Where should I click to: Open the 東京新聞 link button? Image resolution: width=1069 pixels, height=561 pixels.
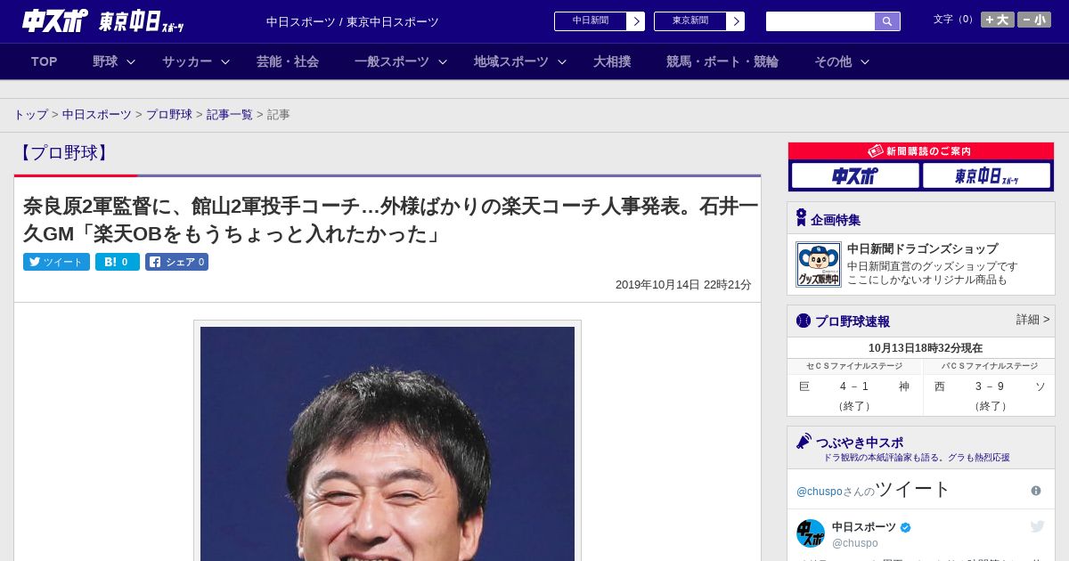click(x=699, y=21)
